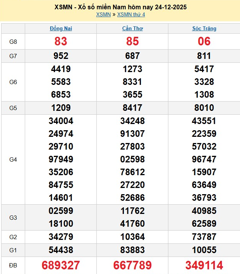
Task: Click the G7 result 687
Action: click(x=132, y=56)
